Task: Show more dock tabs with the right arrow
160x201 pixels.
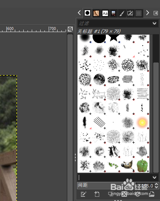Action: [147, 13]
